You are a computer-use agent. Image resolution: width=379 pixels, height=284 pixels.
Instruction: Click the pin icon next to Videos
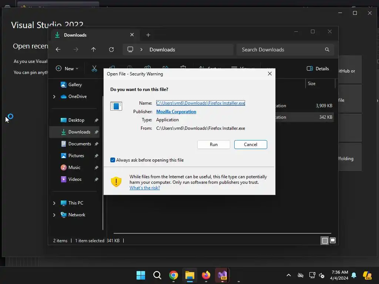[x=97, y=179]
